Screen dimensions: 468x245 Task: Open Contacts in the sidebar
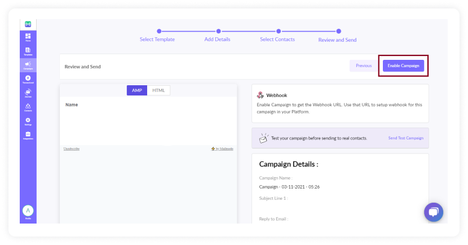[28, 108]
